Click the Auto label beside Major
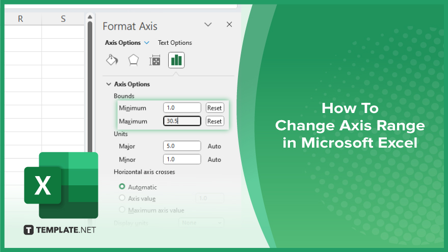448x252 pixels. coord(214,146)
